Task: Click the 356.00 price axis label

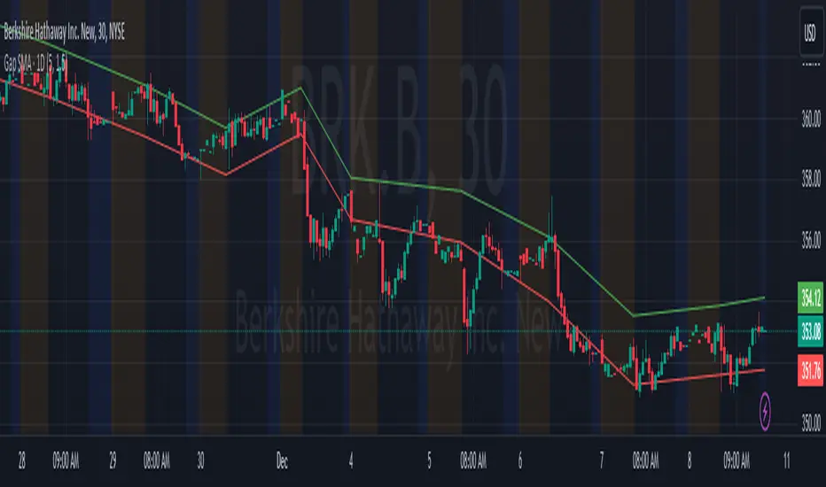Action: [811, 241]
